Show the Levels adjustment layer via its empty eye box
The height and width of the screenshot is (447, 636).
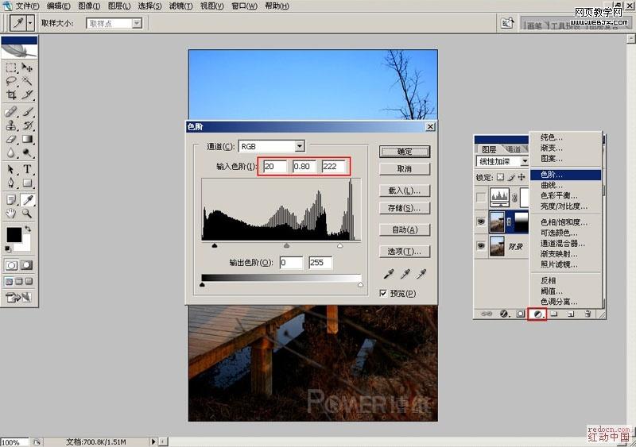click(481, 198)
